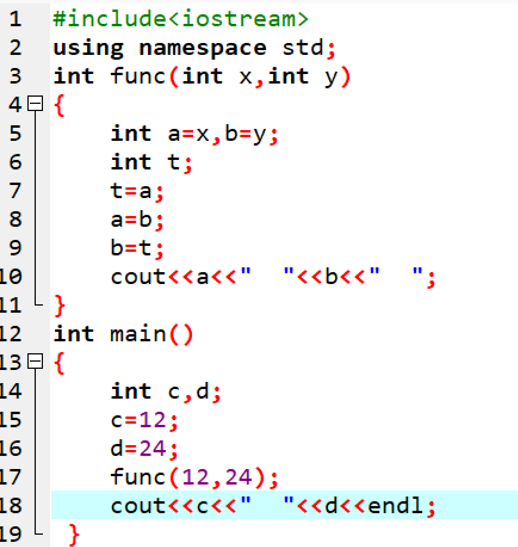Click the 'd=24;' assignment line
Viewport: 518px width, 547px height.
144,449
